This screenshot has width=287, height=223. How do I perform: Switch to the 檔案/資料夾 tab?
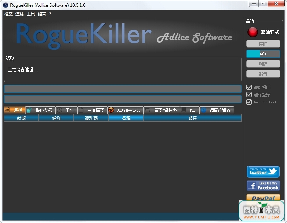click(x=162, y=110)
